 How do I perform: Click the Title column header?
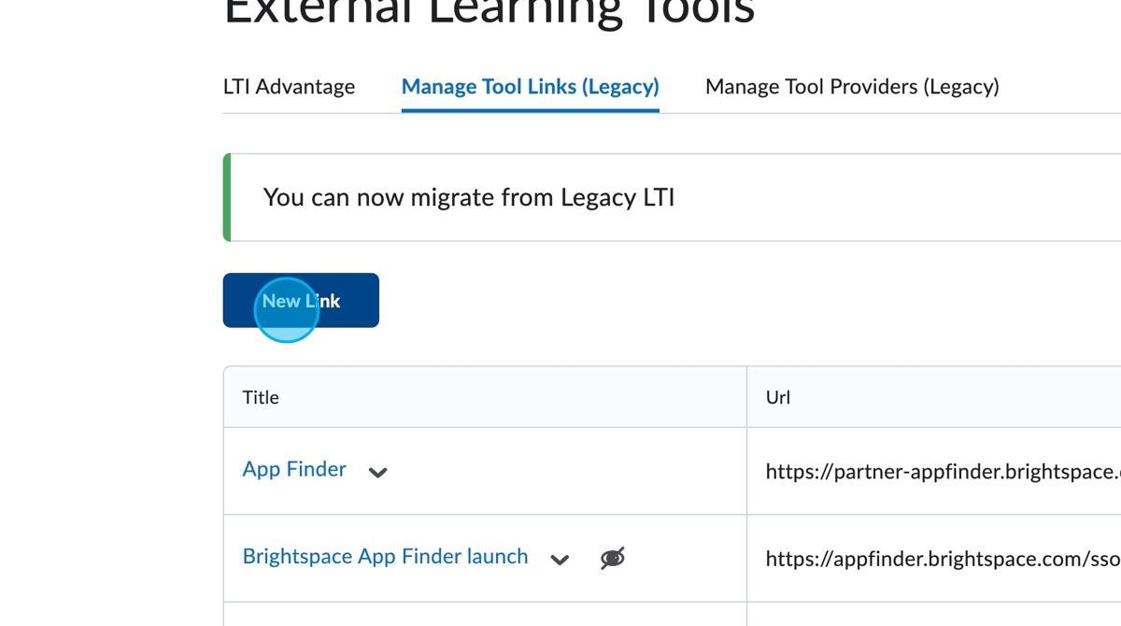(261, 397)
